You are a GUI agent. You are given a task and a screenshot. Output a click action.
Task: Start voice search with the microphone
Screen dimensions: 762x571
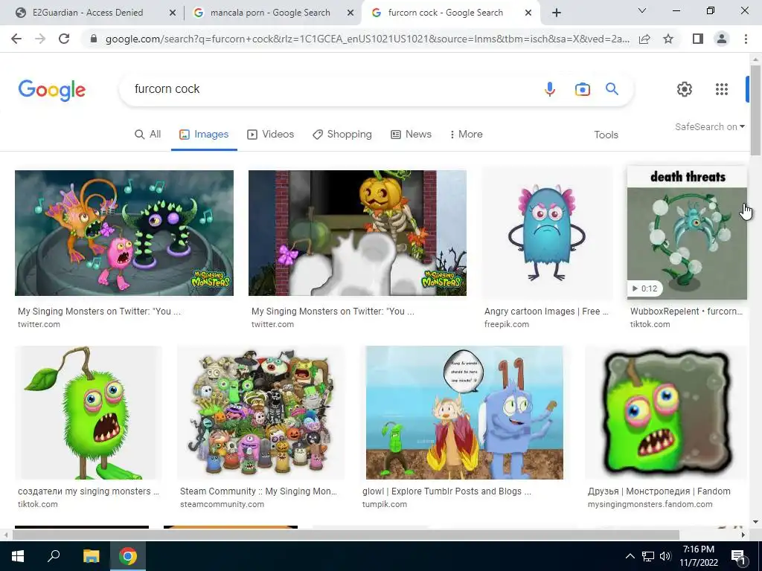click(550, 89)
